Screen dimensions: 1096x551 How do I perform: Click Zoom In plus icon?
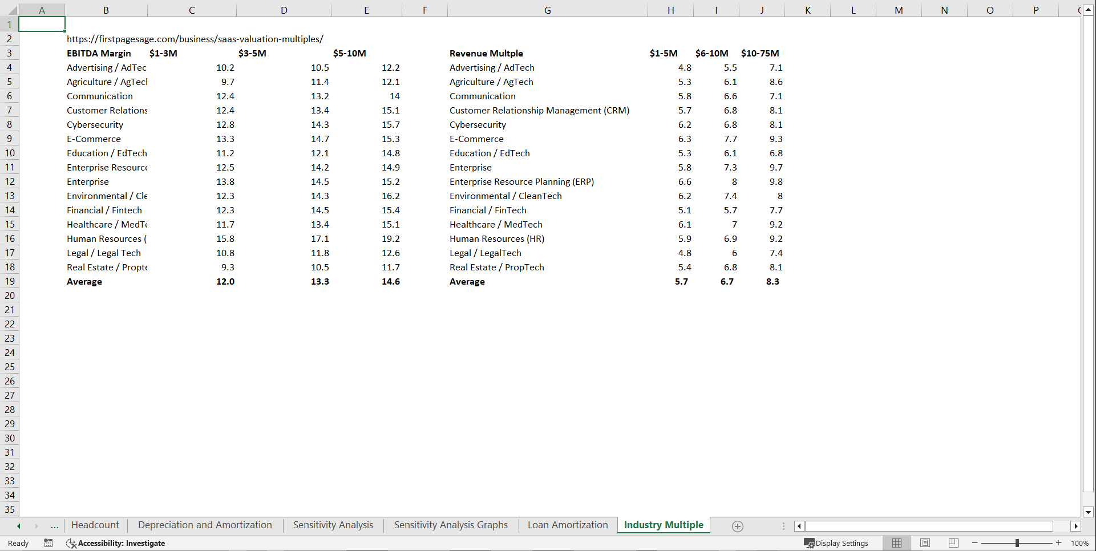(x=1059, y=543)
